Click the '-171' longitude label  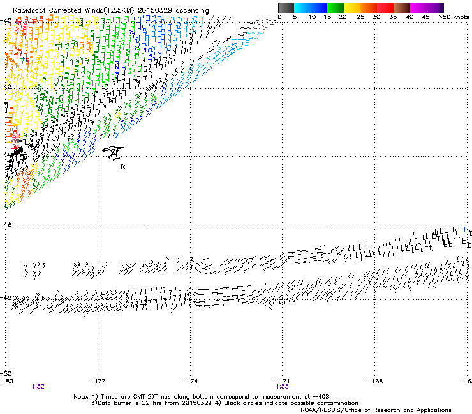tap(282, 382)
